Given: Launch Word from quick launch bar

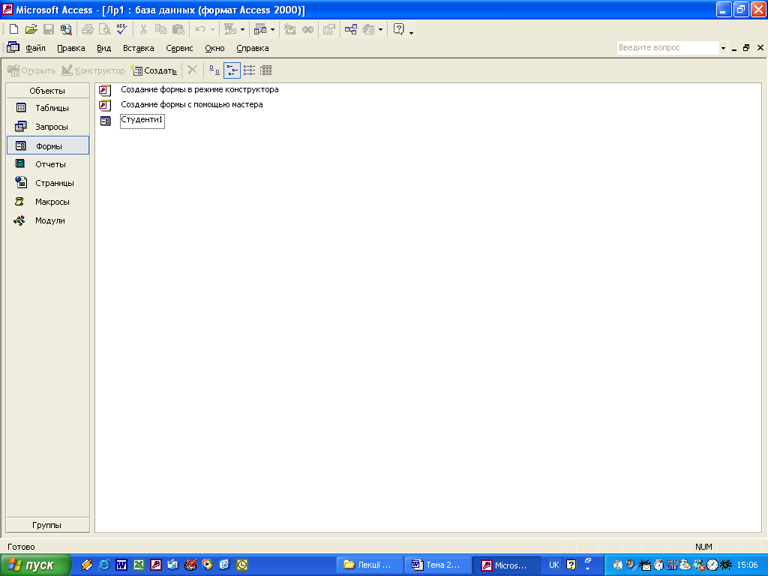Looking at the screenshot, I should click(x=121, y=565).
